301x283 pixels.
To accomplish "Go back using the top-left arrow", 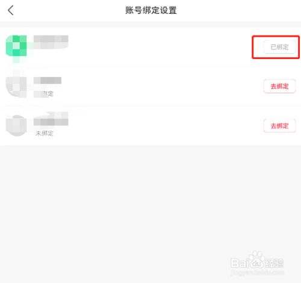I will 11,10.
